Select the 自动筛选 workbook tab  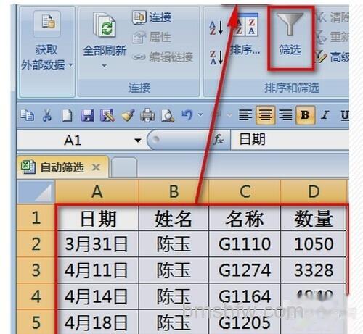(62, 167)
